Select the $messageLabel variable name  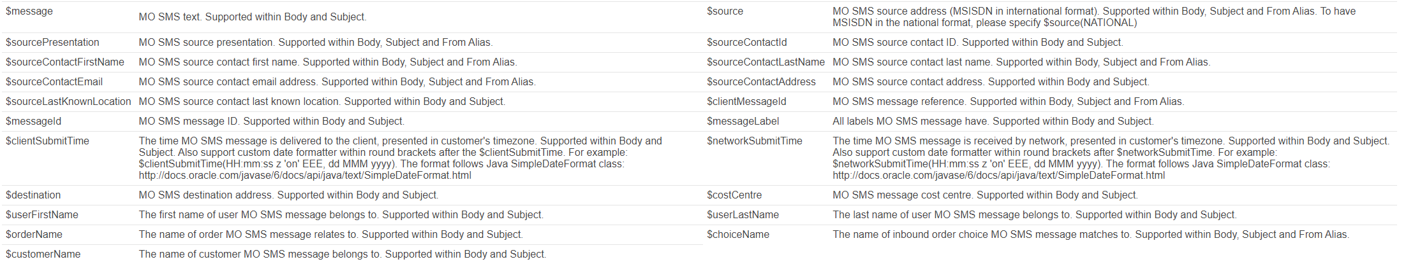743,122
